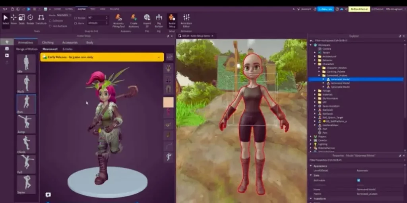Click the Share icon in top bar
This screenshot has height=203, width=407.
coord(346,9)
